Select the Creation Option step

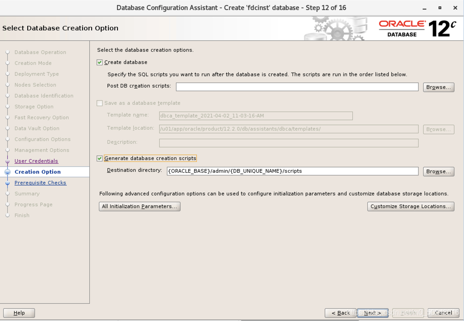(x=38, y=172)
